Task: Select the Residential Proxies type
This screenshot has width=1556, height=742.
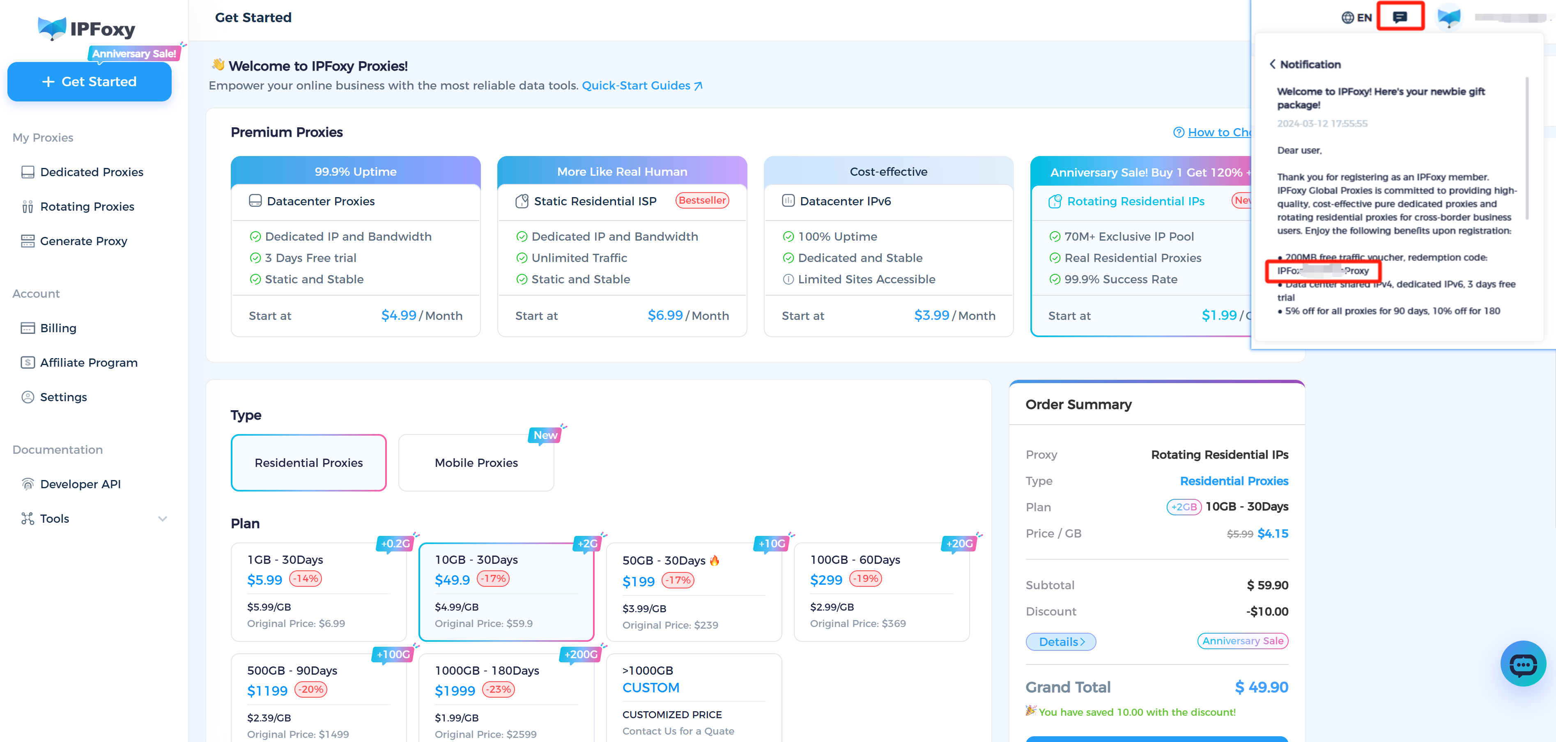Action: pyautogui.click(x=309, y=462)
